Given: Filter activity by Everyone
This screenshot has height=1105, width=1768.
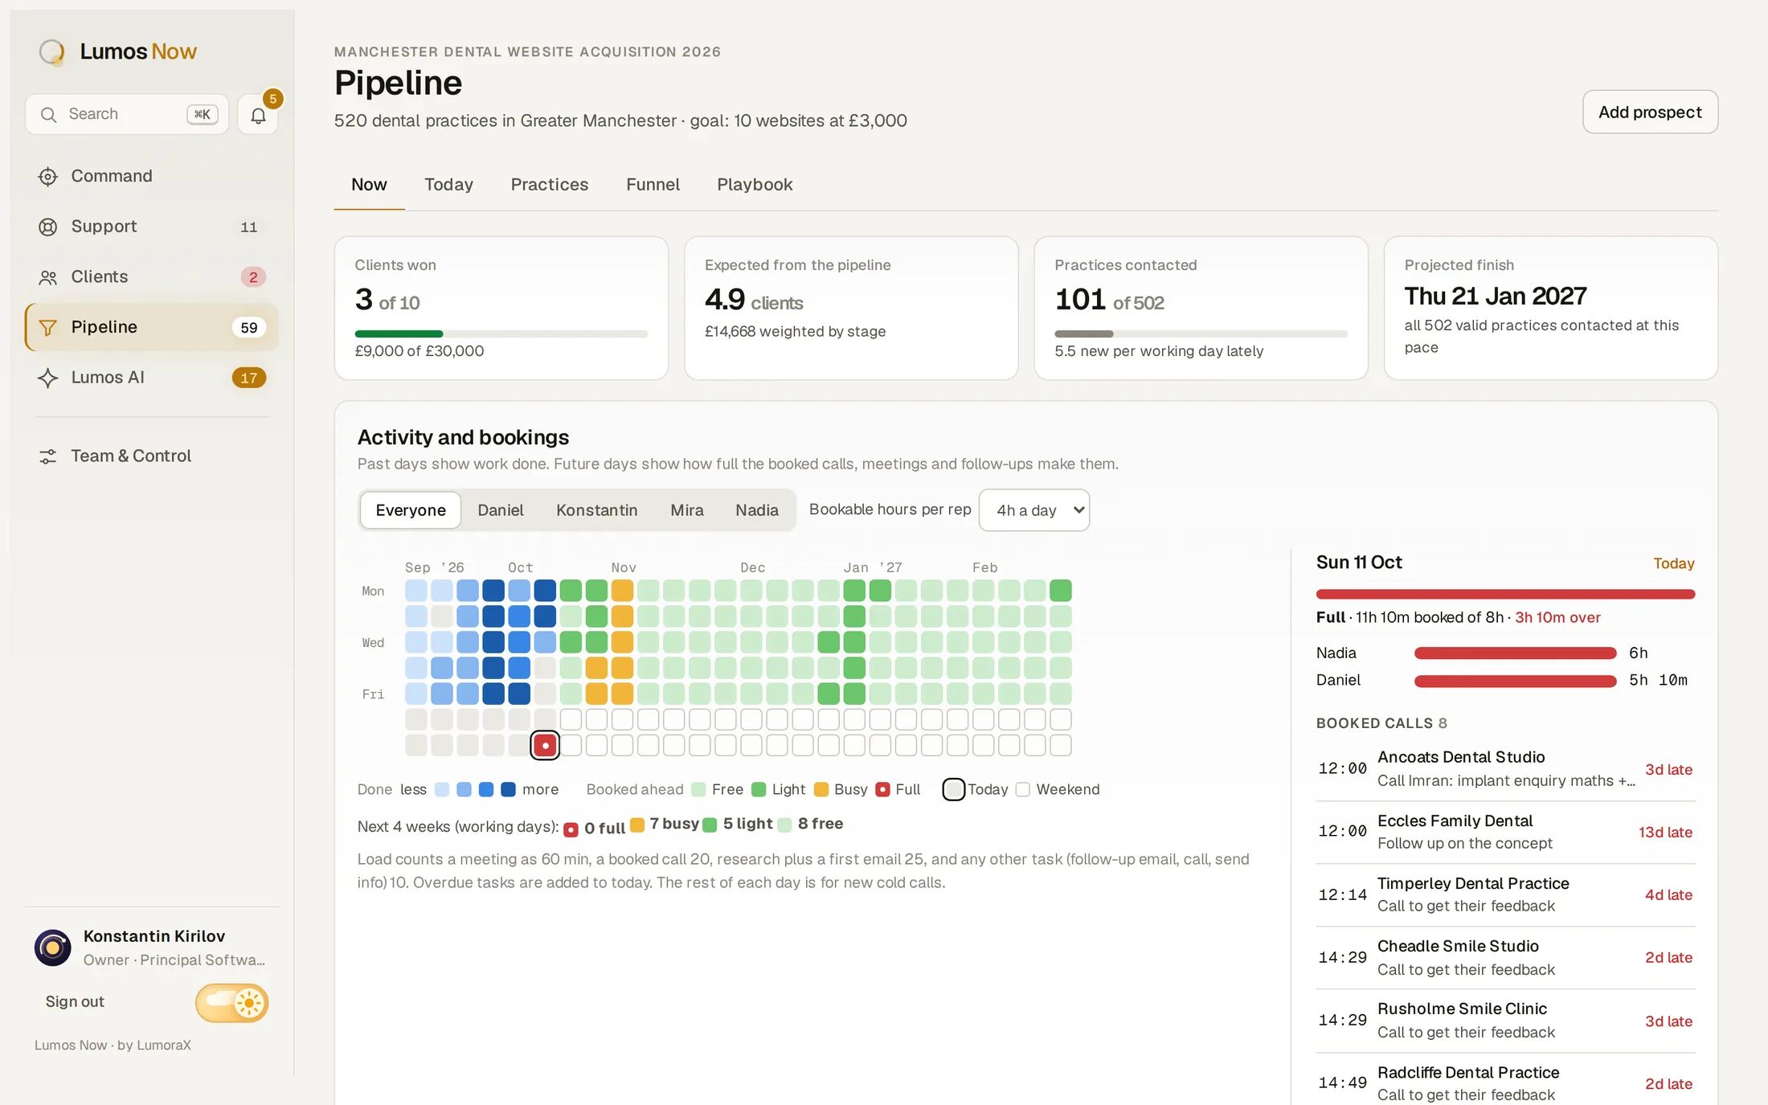Looking at the screenshot, I should 411,510.
